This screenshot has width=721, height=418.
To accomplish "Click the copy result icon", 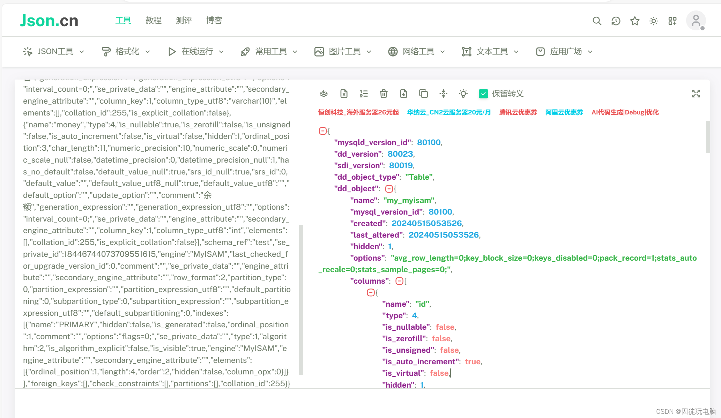I will pyautogui.click(x=423, y=94).
